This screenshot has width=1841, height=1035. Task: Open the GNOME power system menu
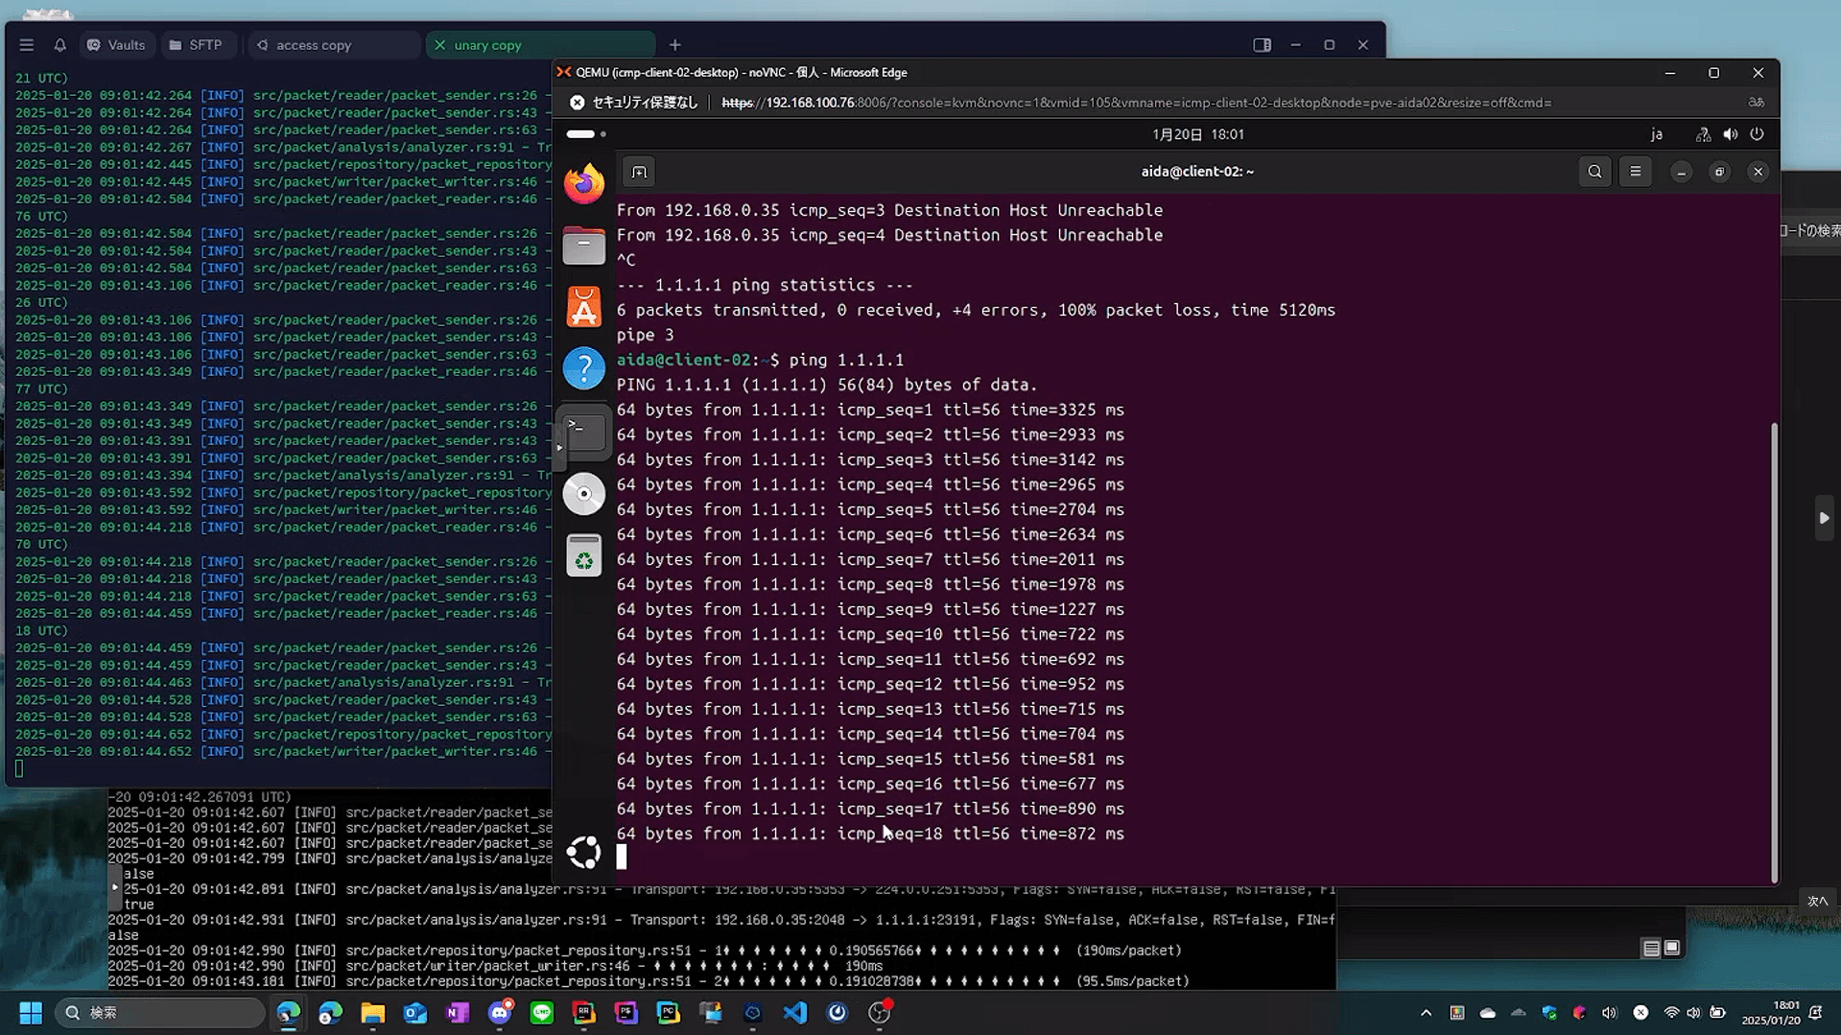pyautogui.click(x=1757, y=134)
